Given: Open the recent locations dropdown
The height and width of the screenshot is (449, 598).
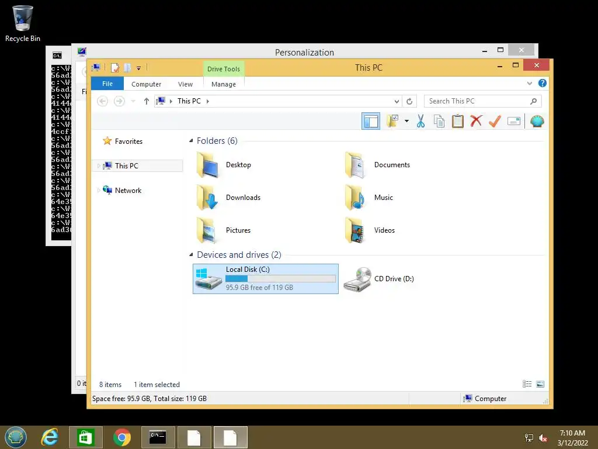Looking at the screenshot, I should pyautogui.click(x=133, y=101).
